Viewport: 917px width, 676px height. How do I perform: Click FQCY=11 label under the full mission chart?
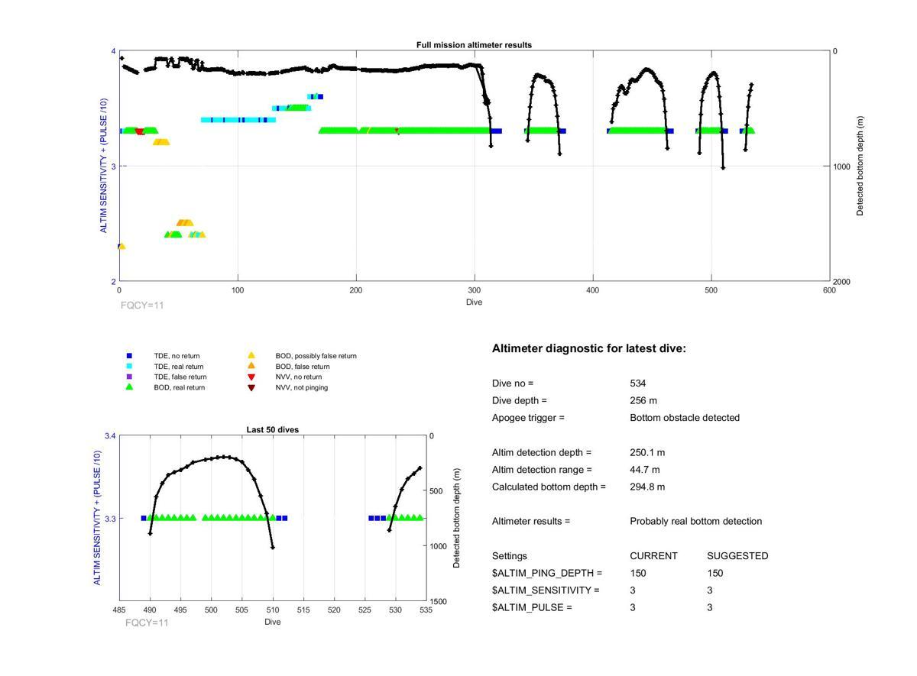coord(142,306)
